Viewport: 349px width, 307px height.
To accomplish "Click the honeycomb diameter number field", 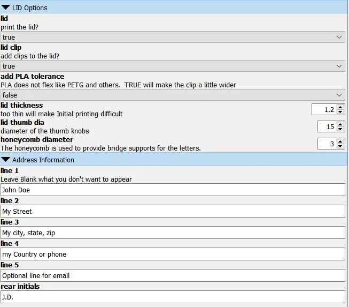I will [x=327, y=144].
